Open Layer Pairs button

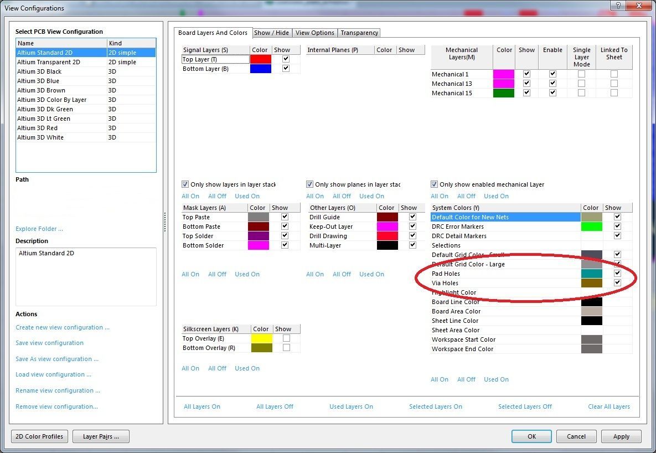click(x=101, y=436)
